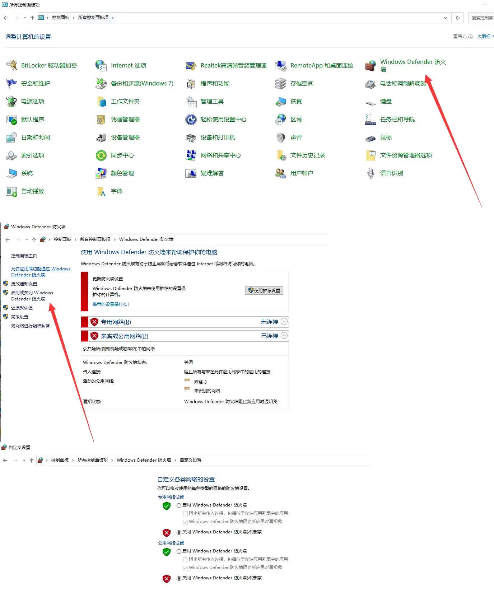Open 默认程序 icon
This screenshot has height=593, width=494.
(11, 120)
